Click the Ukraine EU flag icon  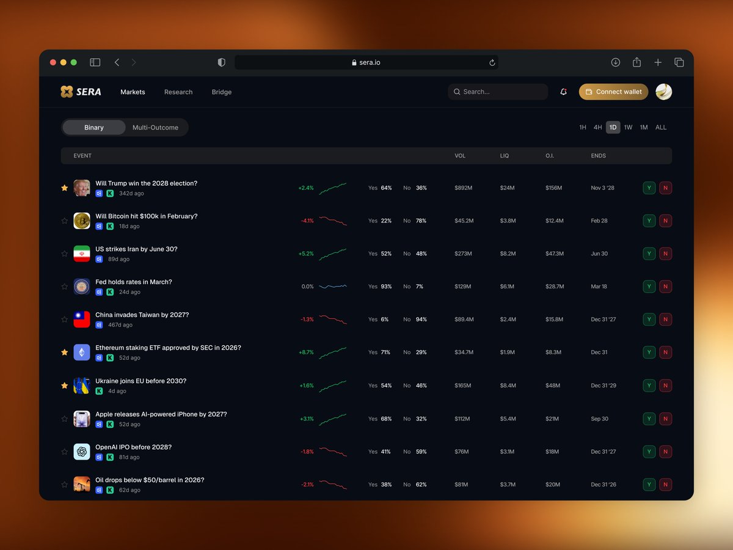coord(82,386)
